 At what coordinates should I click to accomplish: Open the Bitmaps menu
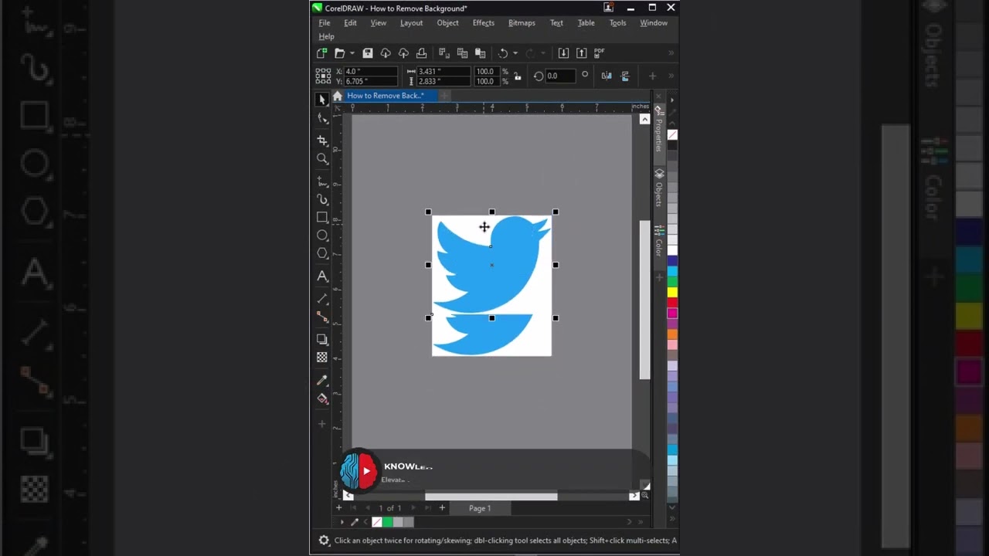(522, 22)
